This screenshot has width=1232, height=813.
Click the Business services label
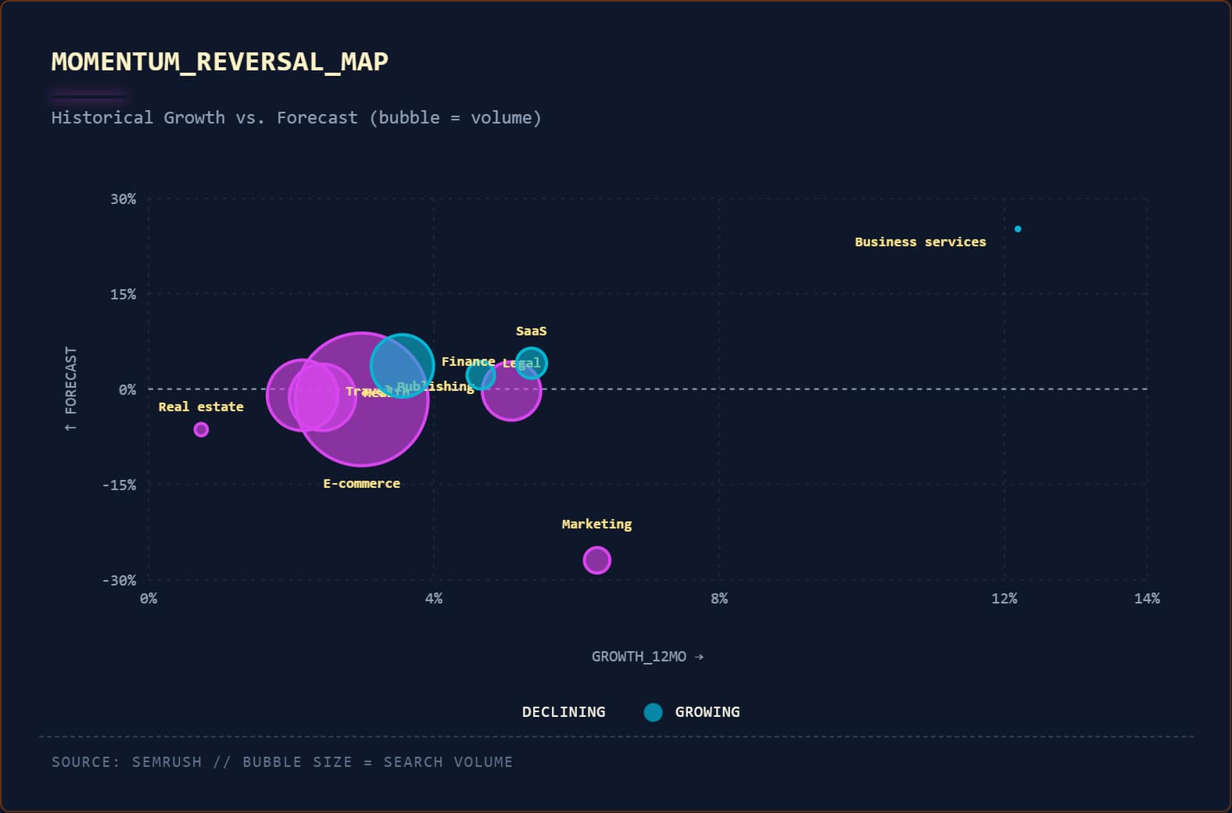(x=920, y=242)
